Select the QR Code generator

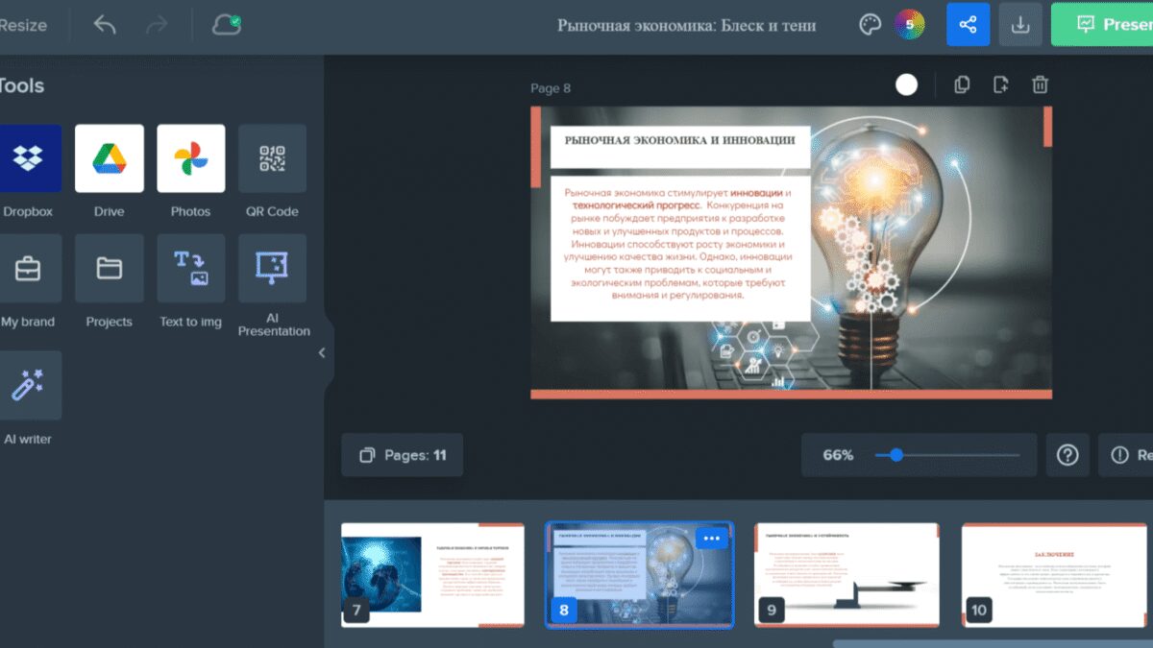click(272, 158)
